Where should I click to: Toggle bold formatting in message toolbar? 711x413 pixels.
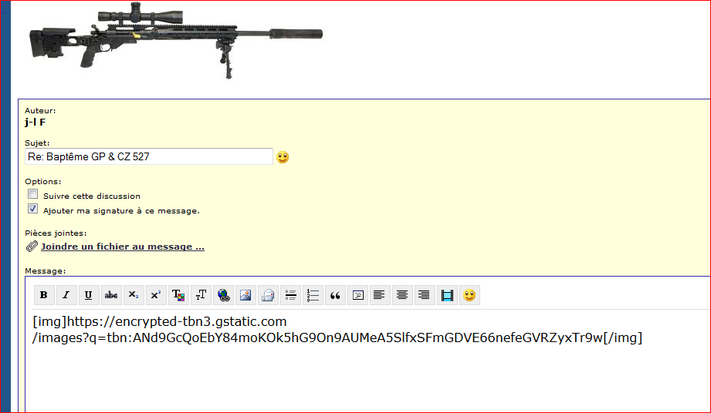click(43, 295)
